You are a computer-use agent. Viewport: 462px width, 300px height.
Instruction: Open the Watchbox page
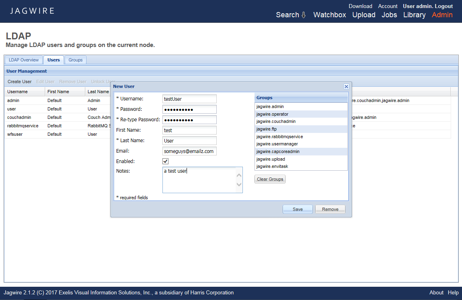[x=329, y=15]
